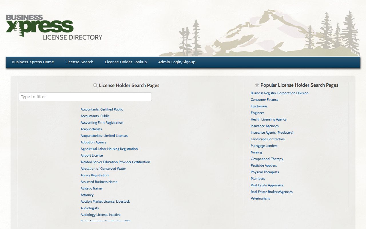Click the Business Xpress License Directory logo
Image resolution: width=366 pixels, height=229 pixels.
click(x=54, y=27)
